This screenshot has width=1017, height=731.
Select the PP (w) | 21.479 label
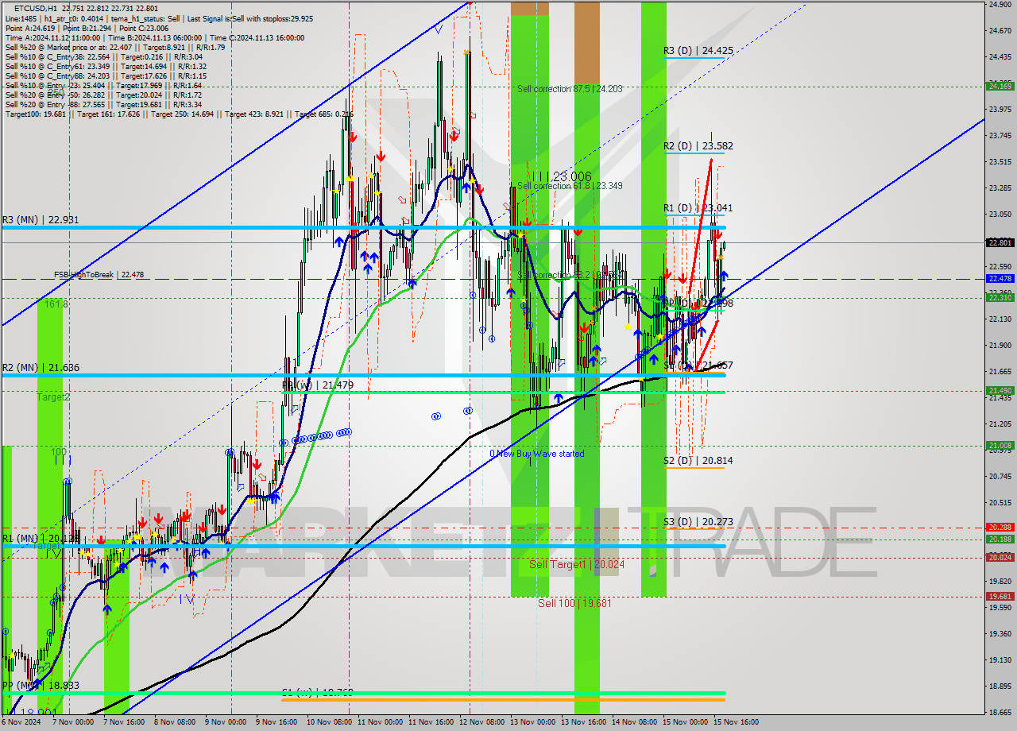pyautogui.click(x=318, y=385)
